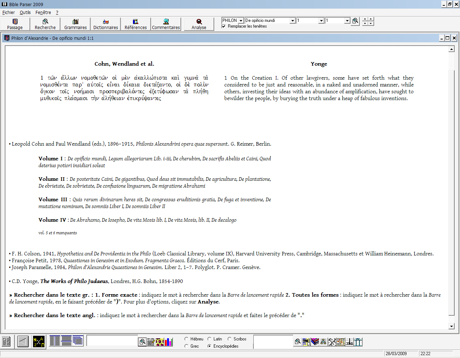Viewport: 460px width, 358px height.
Task: Open the Recherche tool
Action: click(45, 24)
